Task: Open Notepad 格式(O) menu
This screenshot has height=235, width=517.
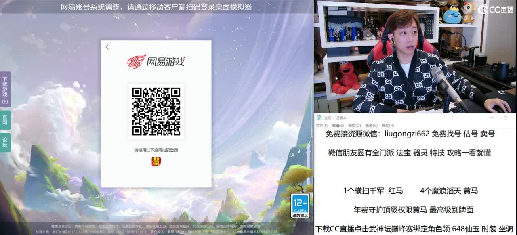Action: [x=355, y=126]
